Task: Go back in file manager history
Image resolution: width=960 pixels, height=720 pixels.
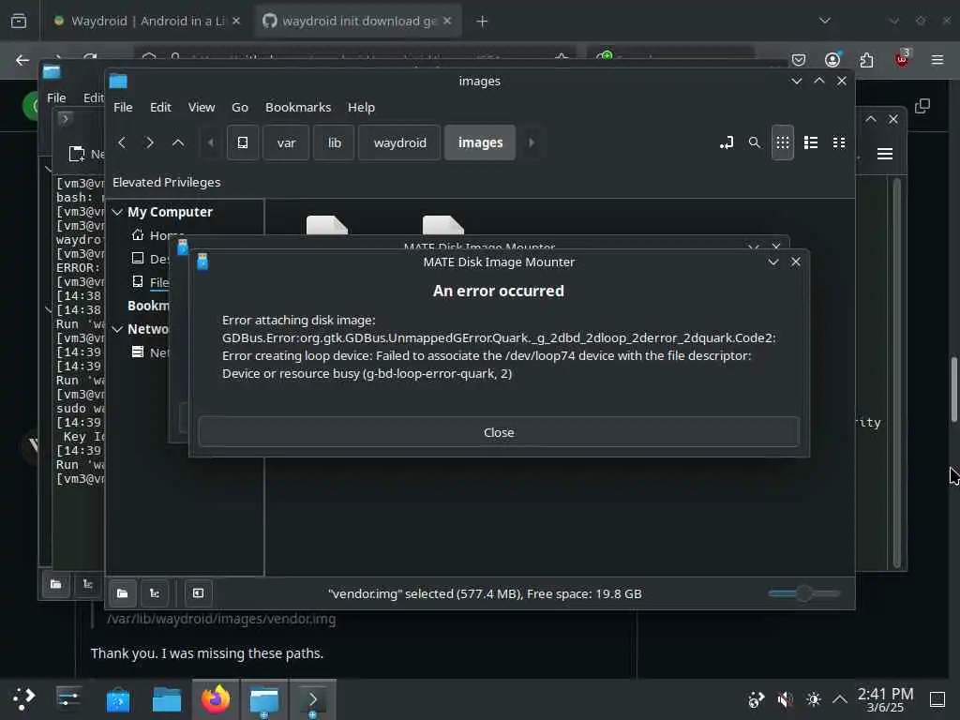Action: point(122,142)
